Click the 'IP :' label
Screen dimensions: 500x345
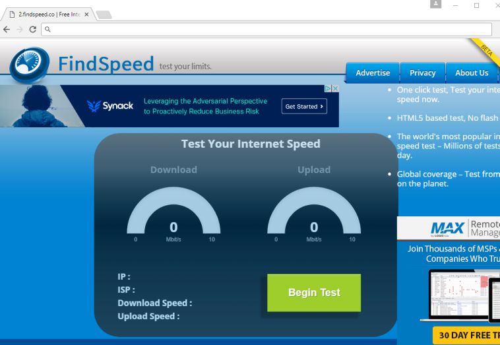124,277
